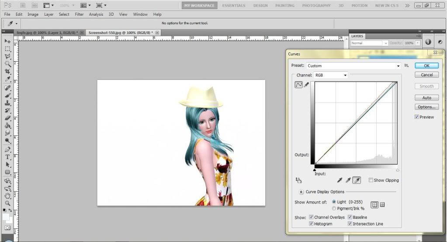This screenshot has height=242, width=447.
Task: Select the Smudge tool
Action: click(x=7, y=133)
